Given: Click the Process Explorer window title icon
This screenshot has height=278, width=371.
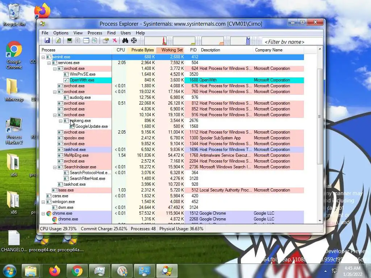Looking at the screenshot, I should pyautogui.click(x=42, y=24).
